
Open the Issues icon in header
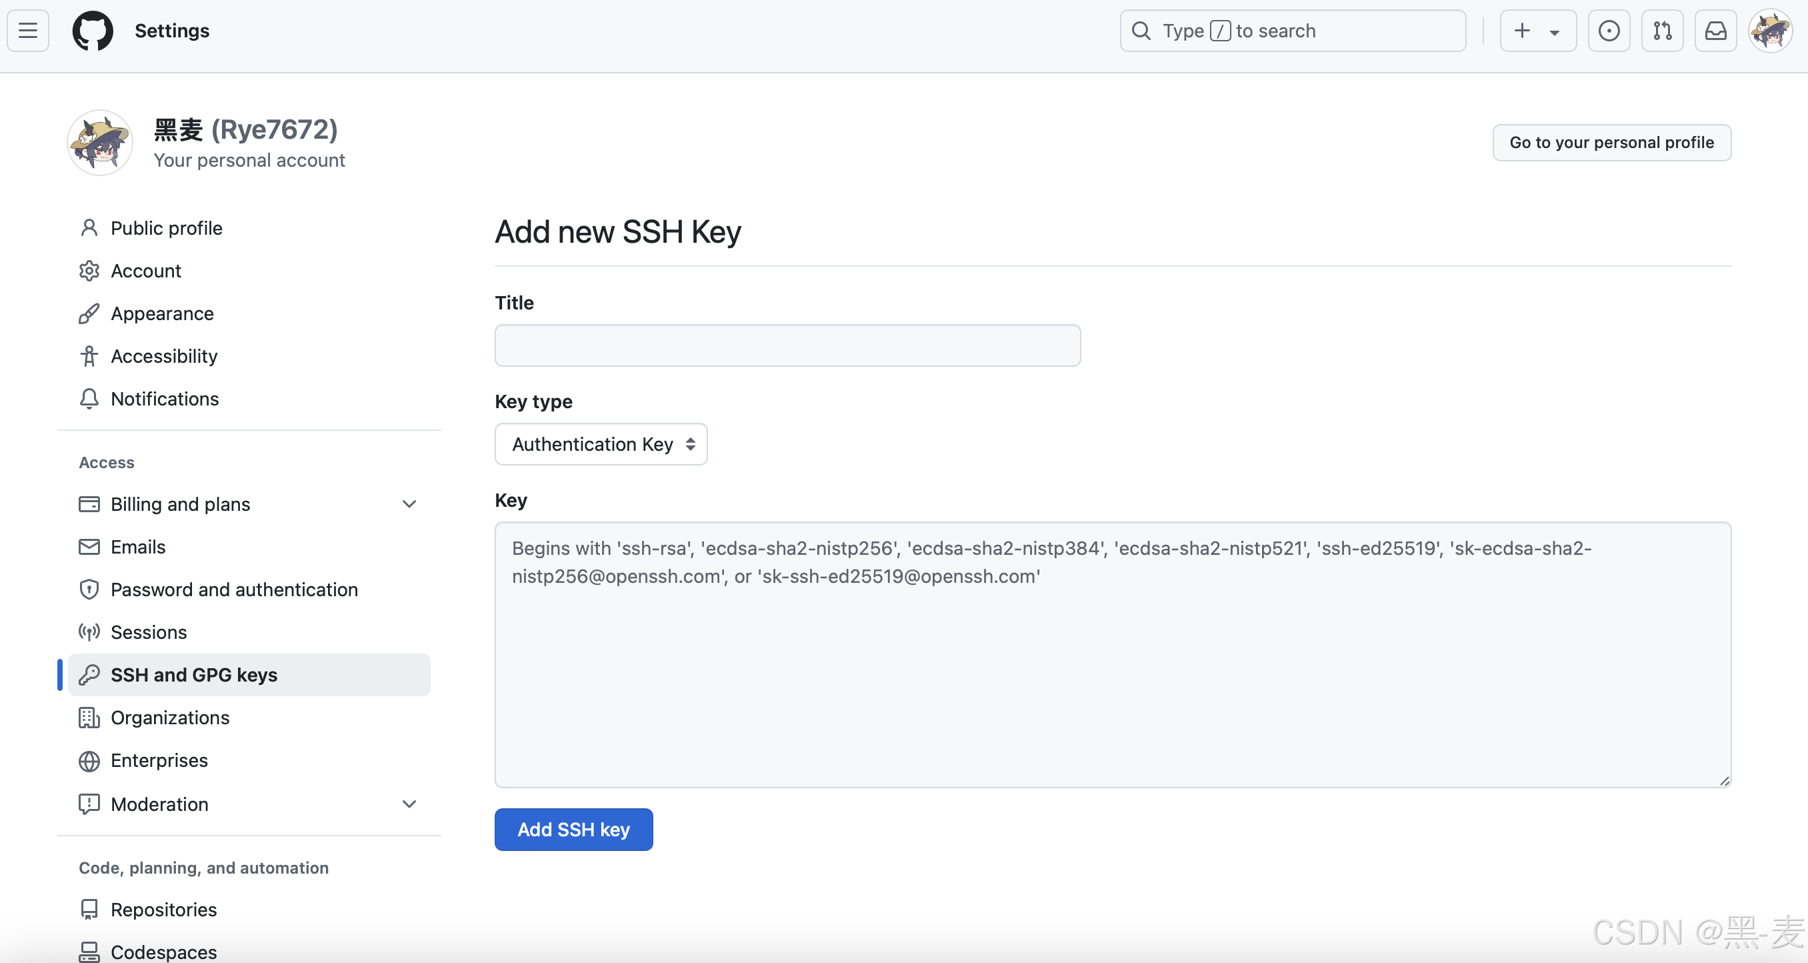(x=1609, y=31)
